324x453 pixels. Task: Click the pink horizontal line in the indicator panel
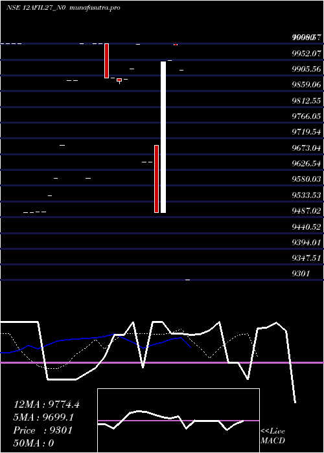pyautogui.click(x=162, y=362)
